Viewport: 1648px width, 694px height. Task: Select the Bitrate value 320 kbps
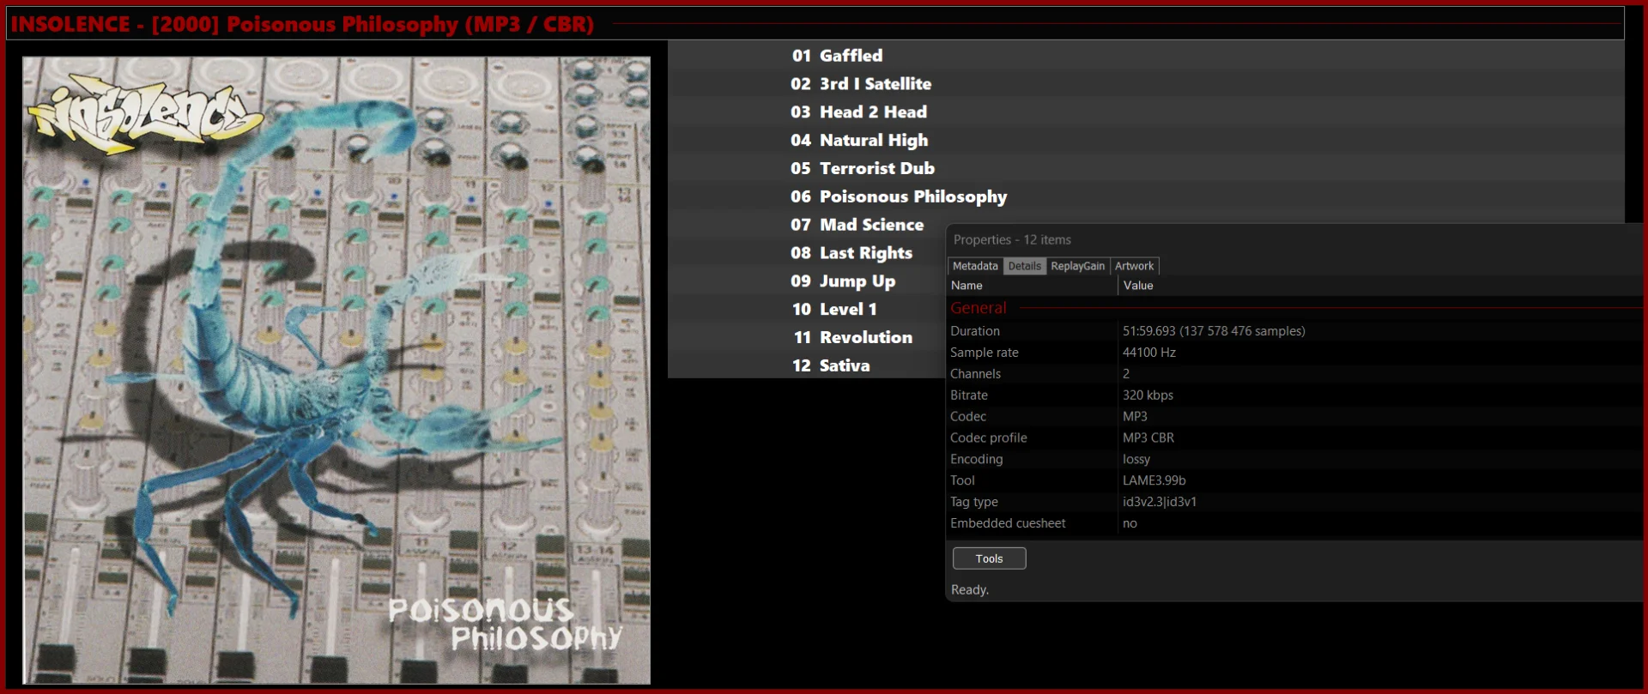1148,395
